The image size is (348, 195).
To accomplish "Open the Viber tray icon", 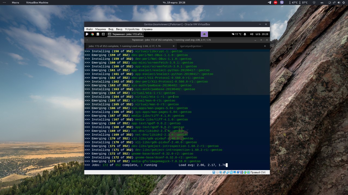I will click(282, 2).
